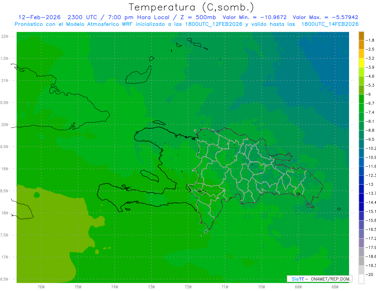Click the '72W' longitude label

click(x=188, y=287)
